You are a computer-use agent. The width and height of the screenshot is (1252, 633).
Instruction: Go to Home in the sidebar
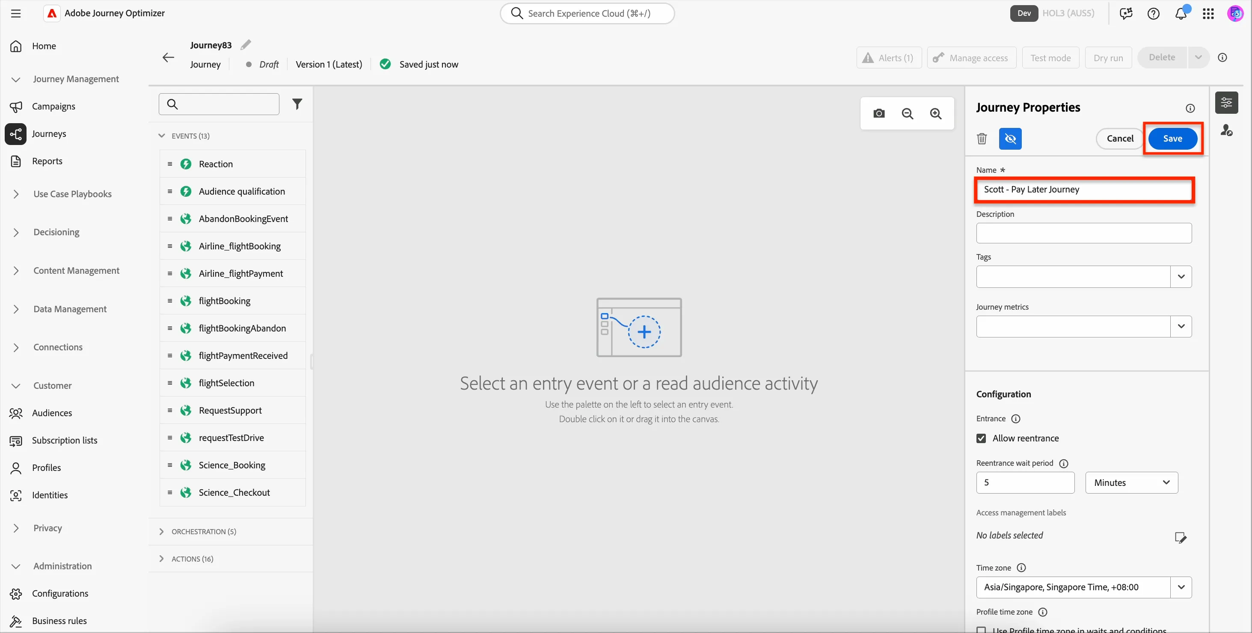[x=44, y=46]
